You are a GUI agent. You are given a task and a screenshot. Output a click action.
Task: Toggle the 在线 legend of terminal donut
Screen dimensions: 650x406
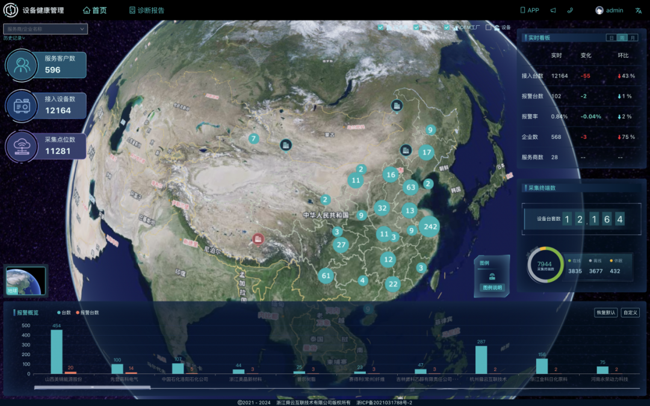[575, 260]
